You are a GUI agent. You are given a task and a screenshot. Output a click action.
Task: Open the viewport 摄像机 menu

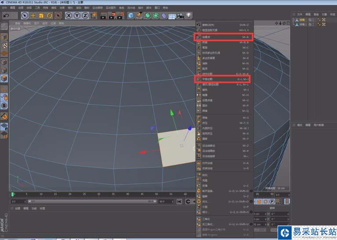[x=27, y=23]
